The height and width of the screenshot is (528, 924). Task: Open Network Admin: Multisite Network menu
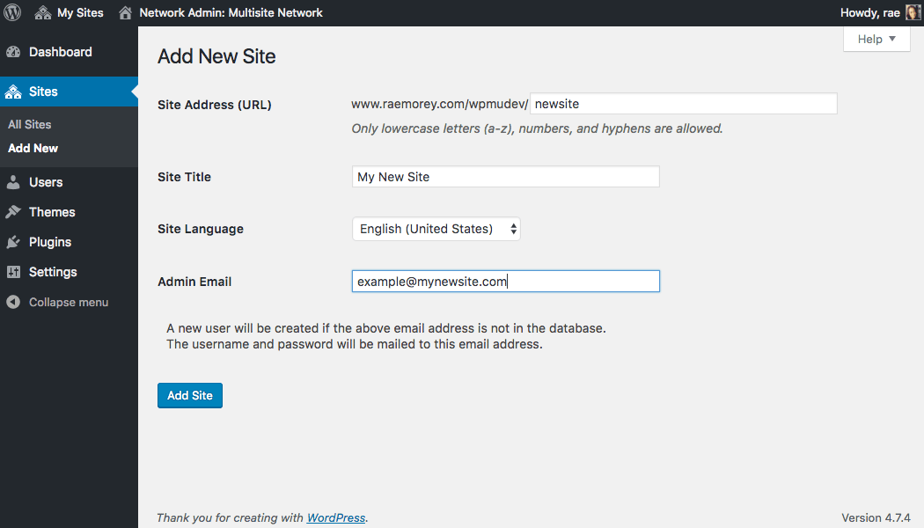(x=231, y=12)
